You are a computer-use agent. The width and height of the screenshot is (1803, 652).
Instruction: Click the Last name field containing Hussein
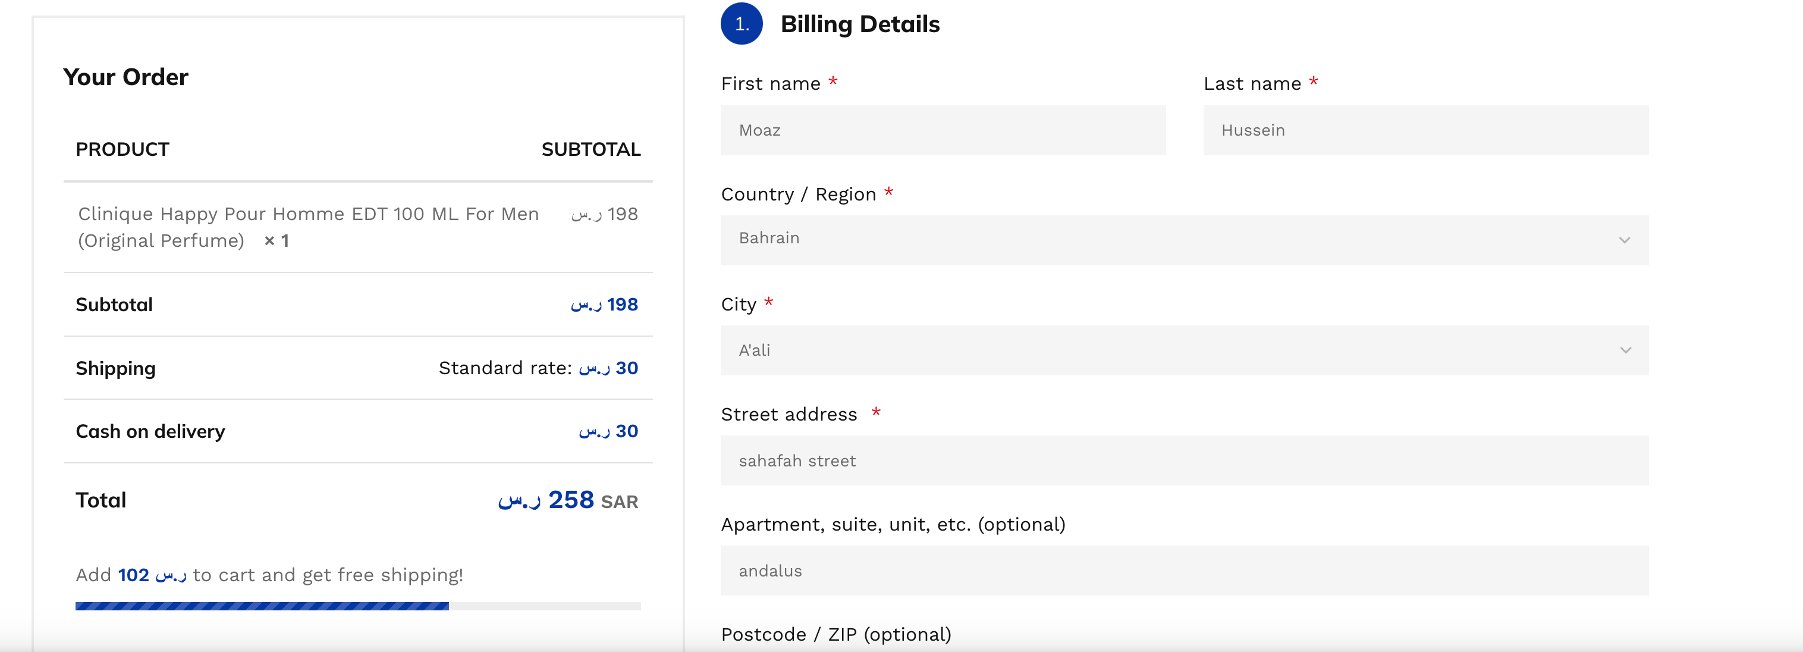(x=1426, y=130)
